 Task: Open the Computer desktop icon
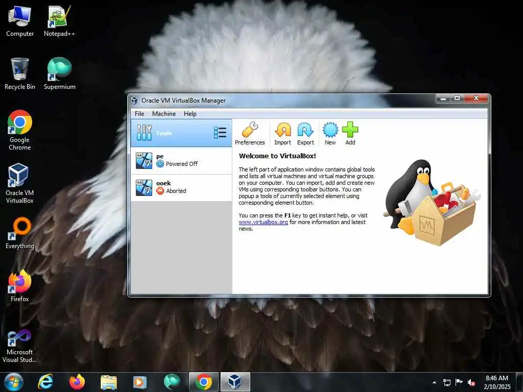pos(20,21)
